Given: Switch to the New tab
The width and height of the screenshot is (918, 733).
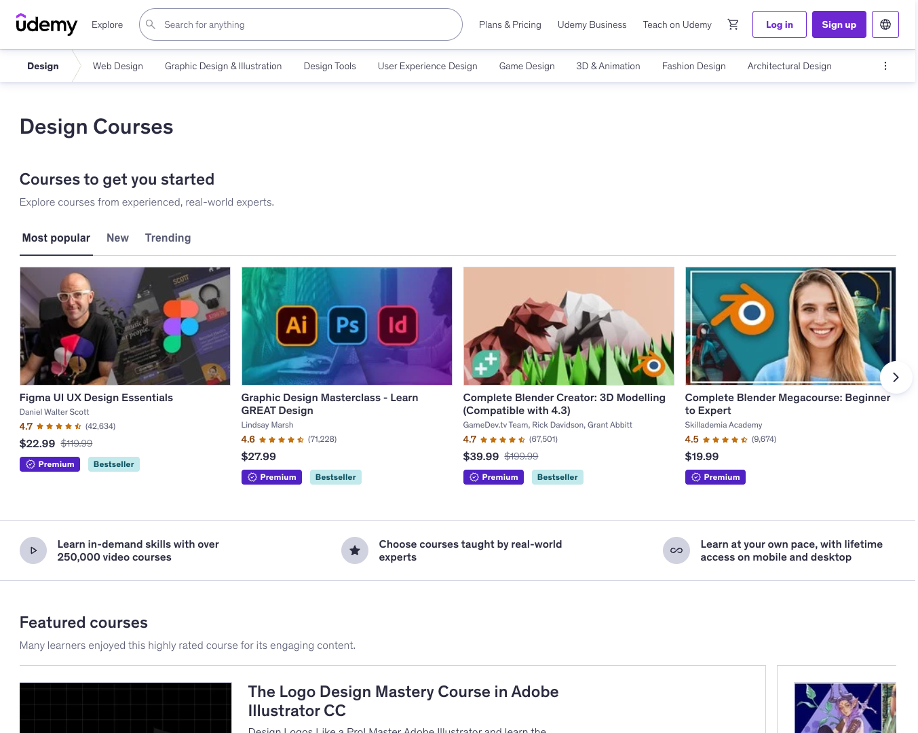Looking at the screenshot, I should click(x=117, y=238).
